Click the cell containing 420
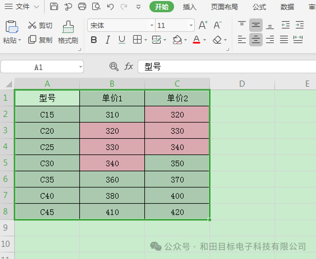Viewport: 316px width, 259px height. tap(177, 212)
